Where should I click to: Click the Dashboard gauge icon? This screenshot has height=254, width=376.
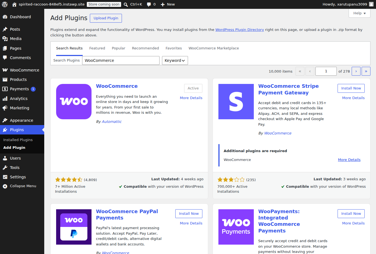tap(5, 17)
